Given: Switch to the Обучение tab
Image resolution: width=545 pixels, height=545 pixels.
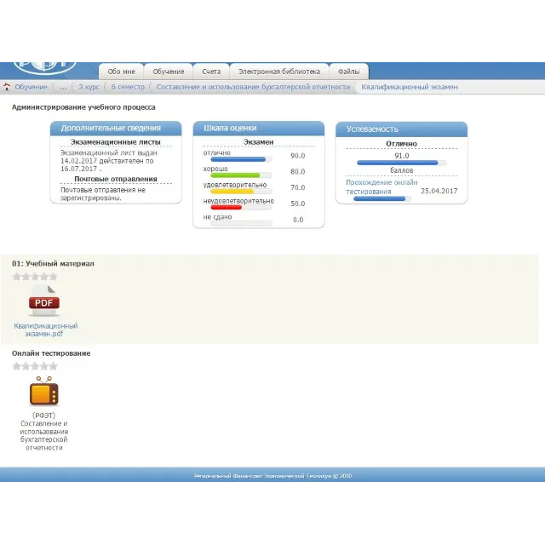Looking at the screenshot, I should click(x=169, y=72).
